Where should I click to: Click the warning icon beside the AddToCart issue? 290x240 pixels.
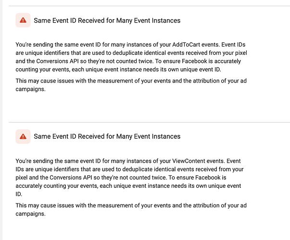(23, 20)
